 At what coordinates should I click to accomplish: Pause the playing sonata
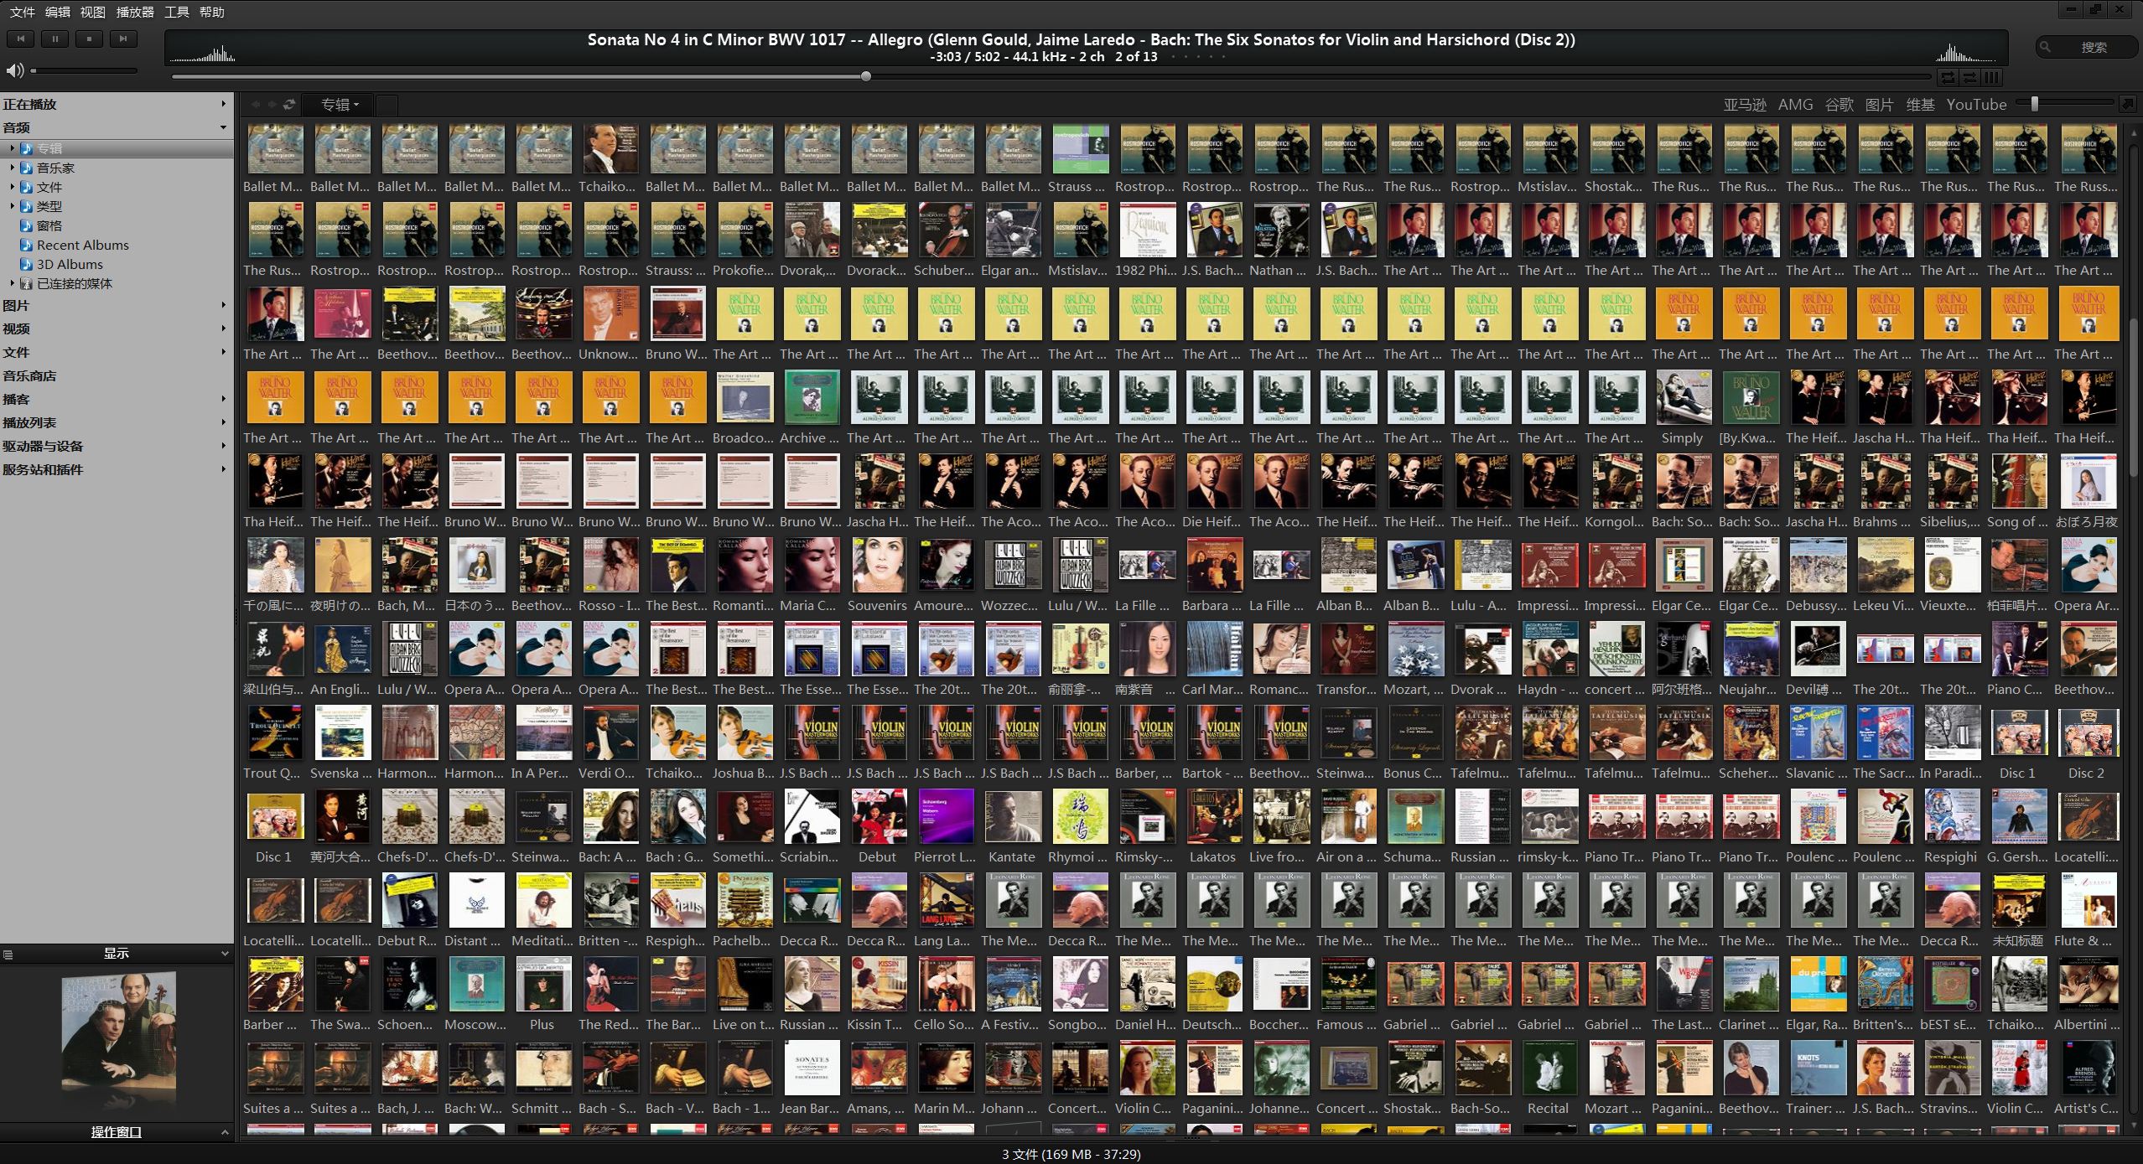click(x=55, y=39)
